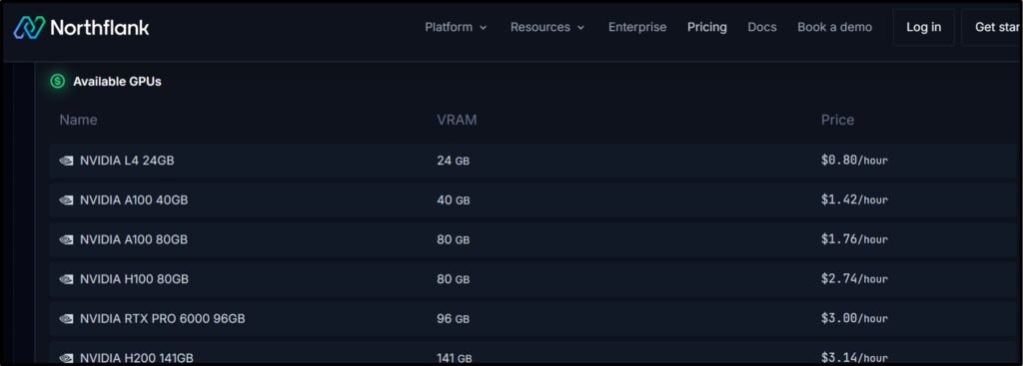
Task: Open the Enterprise page
Action: coord(637,27)
